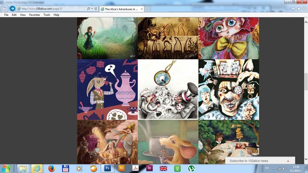The image size is (308, 173).
Task: Click the search magnifier in address bar
Action: click(x=88, y=8)
